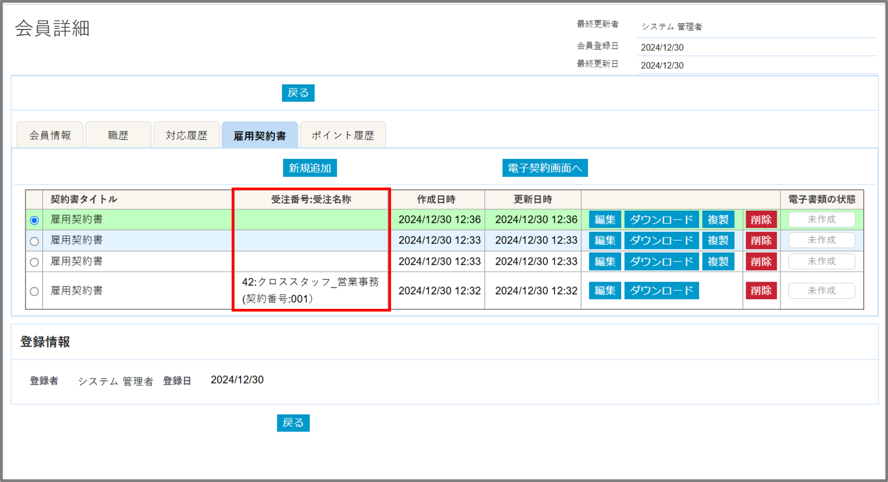Click 編集 in the 12:36 row
This screenshot has width=888, height=482.
605,220
